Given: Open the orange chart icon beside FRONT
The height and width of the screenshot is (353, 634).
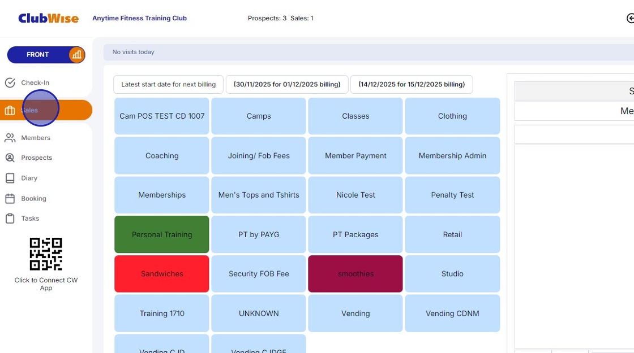Looking at the screenshot, I should tap(76, 54).
